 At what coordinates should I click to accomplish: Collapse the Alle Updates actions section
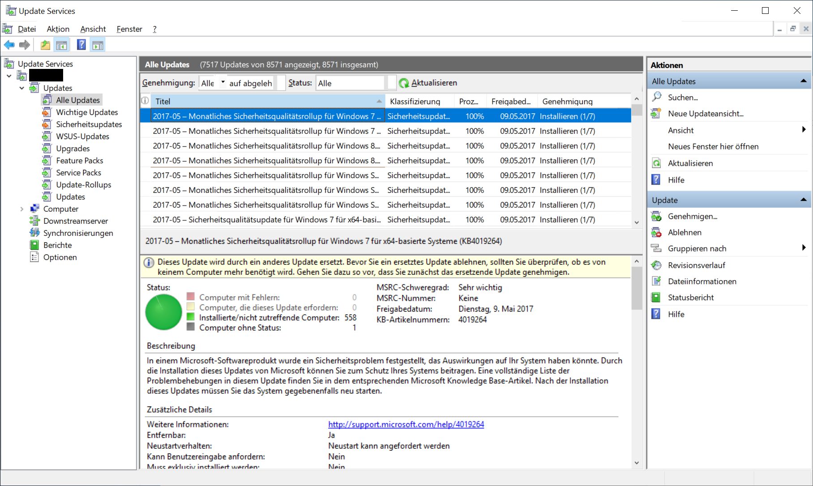point(803,81)
